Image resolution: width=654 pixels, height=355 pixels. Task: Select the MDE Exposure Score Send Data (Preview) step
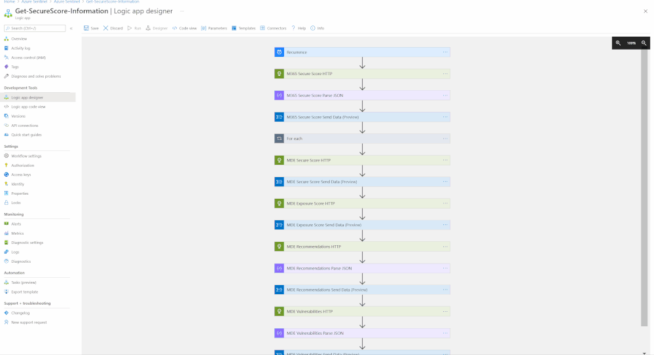(x=362, y=225)
